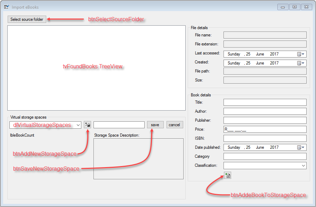Maximize the Import eBooks window
This screenshot has height=207, width=316.
pyautogui.click(x=295, y=7)
